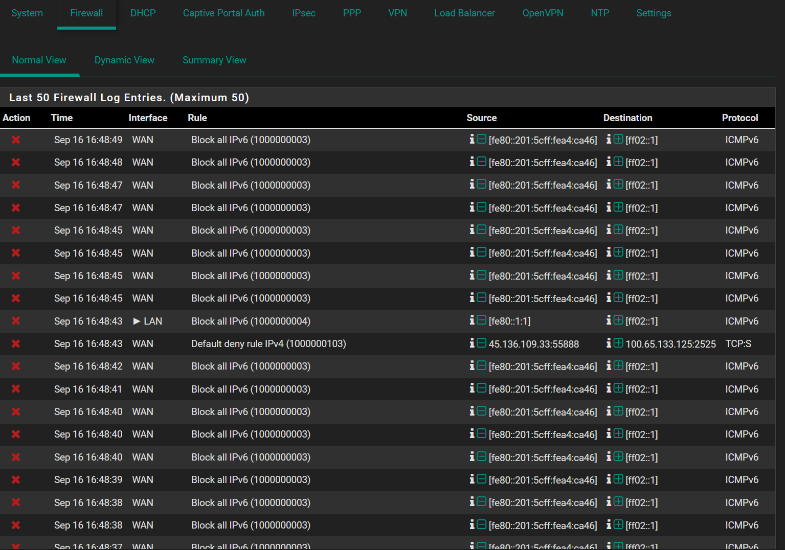785x550 pixels.
Task: Click minus block icon beside 45.136.109.33:55888
Action: [x=481, y=343]
